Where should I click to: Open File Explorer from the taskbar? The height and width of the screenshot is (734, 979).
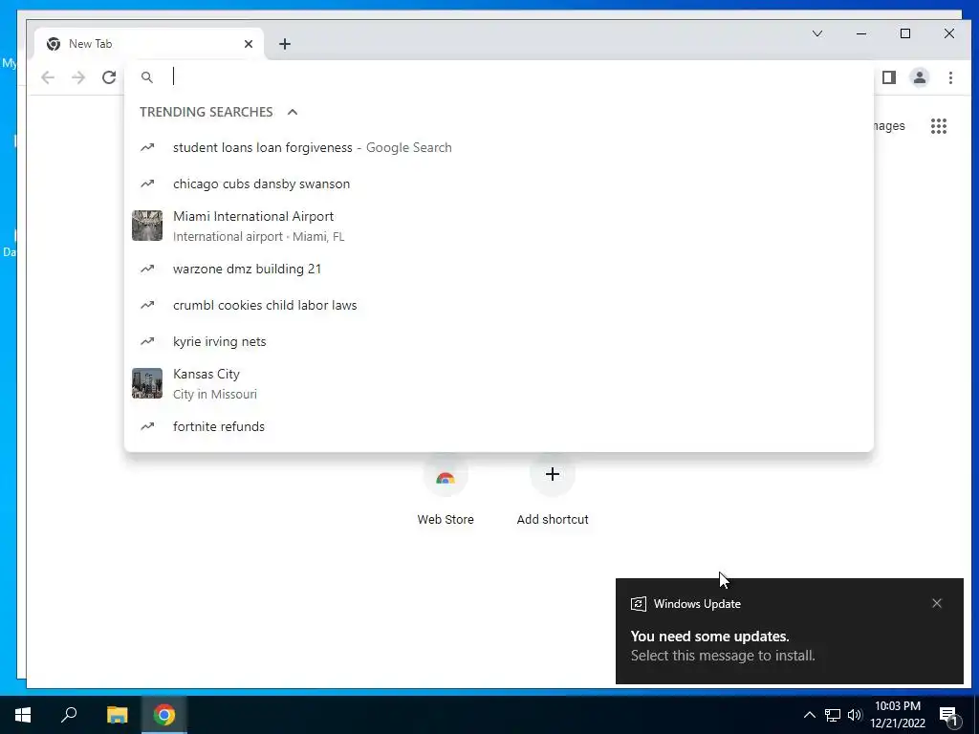coord(117,715)
